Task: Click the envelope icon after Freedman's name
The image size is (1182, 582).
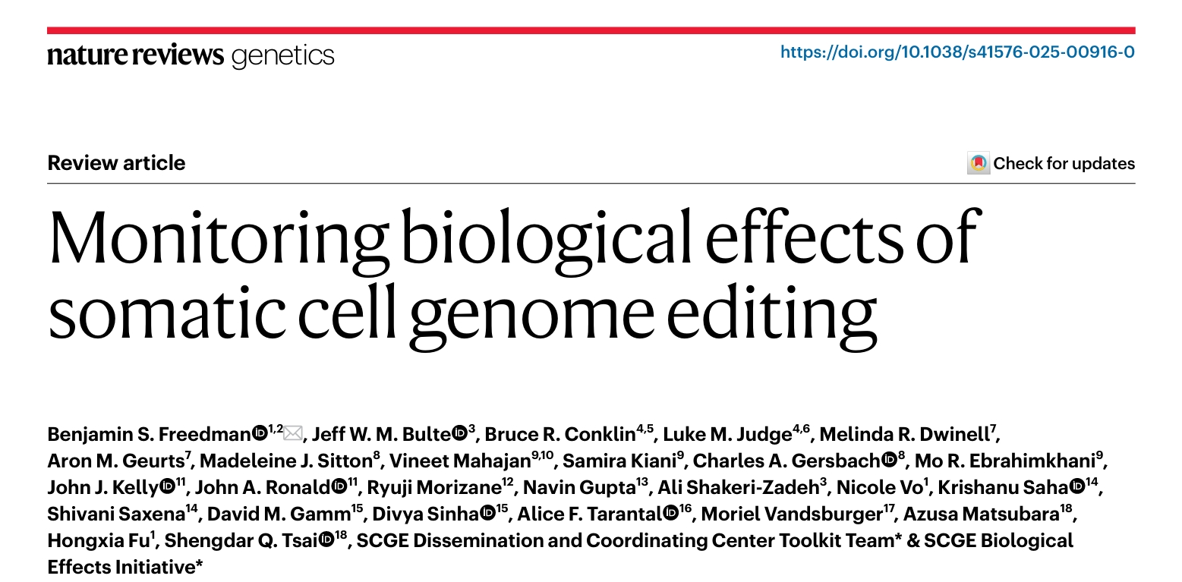Action: tap(293, 434)
